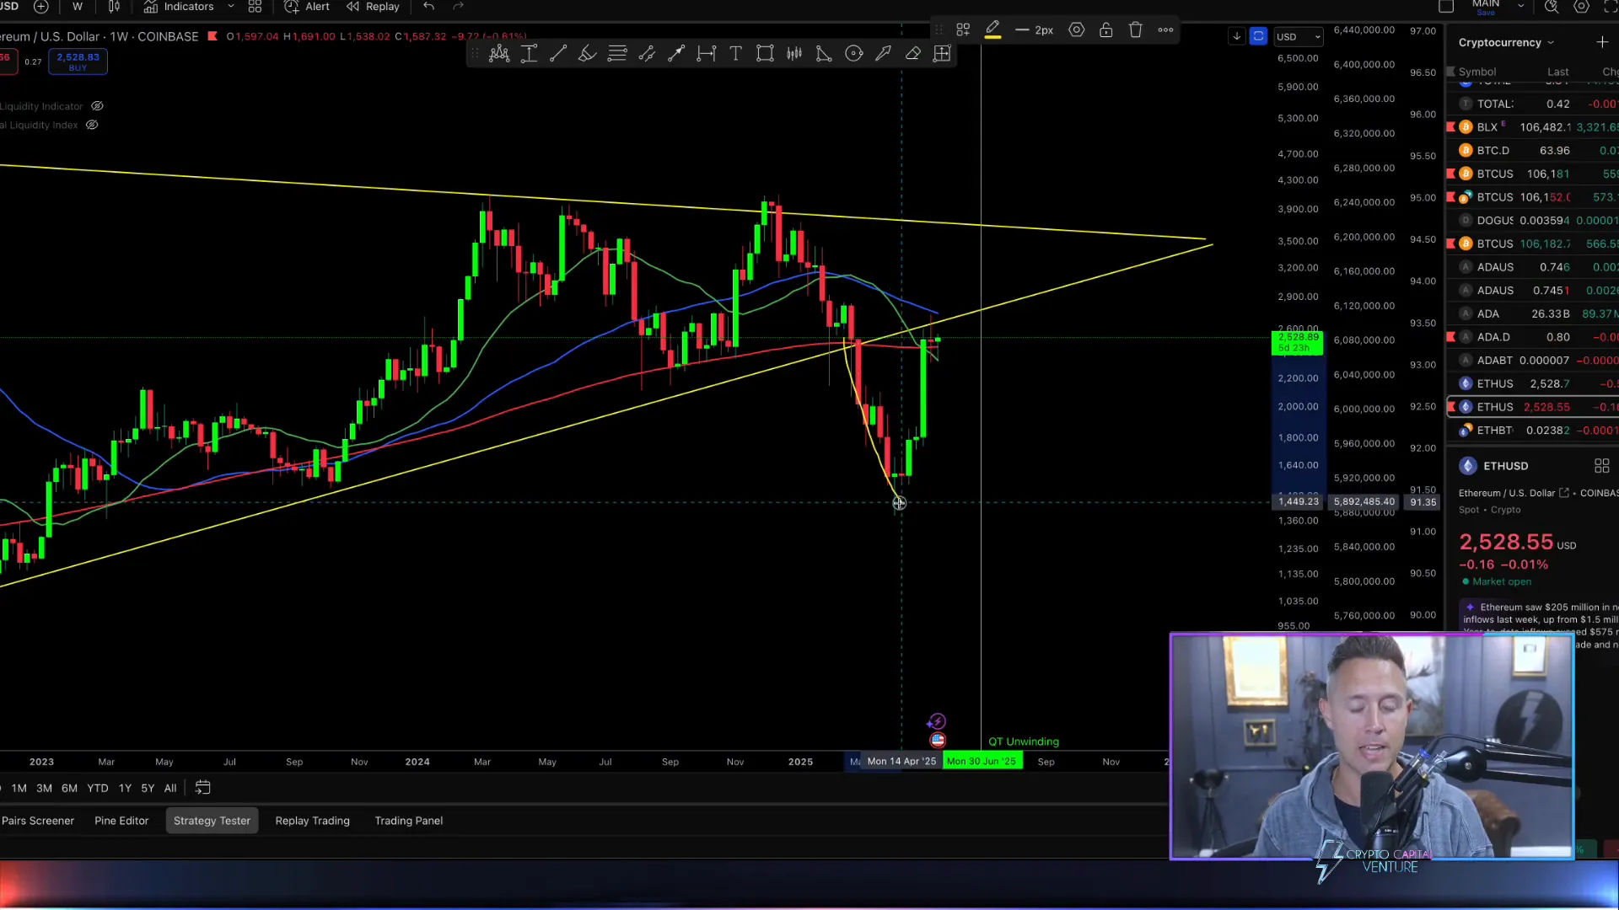
Task: Toggle auto-fit price scale button
Action: tap(1258, 36)
